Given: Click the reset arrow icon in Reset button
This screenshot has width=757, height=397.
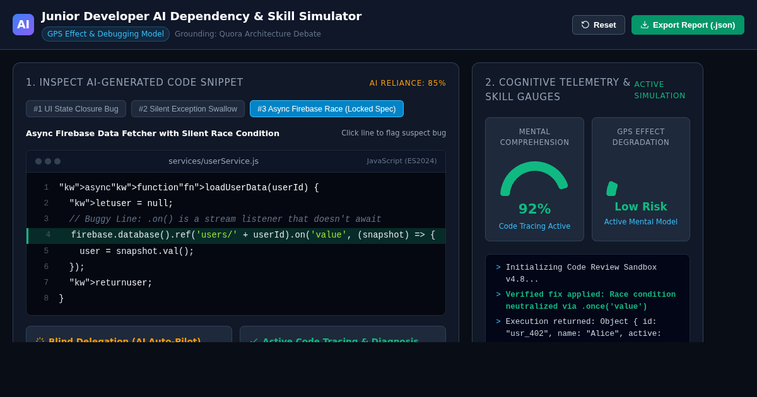Looking at the screenshot, I should click(585, 25).
